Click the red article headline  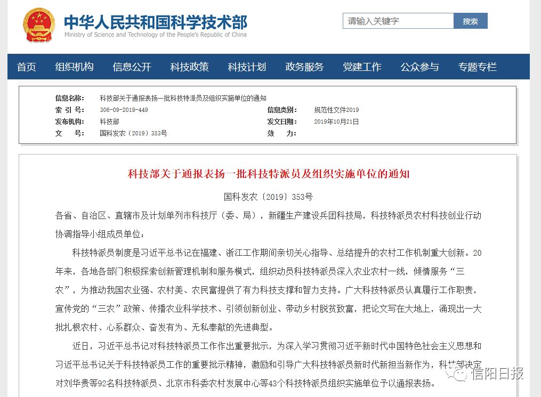tap(269, 174)
